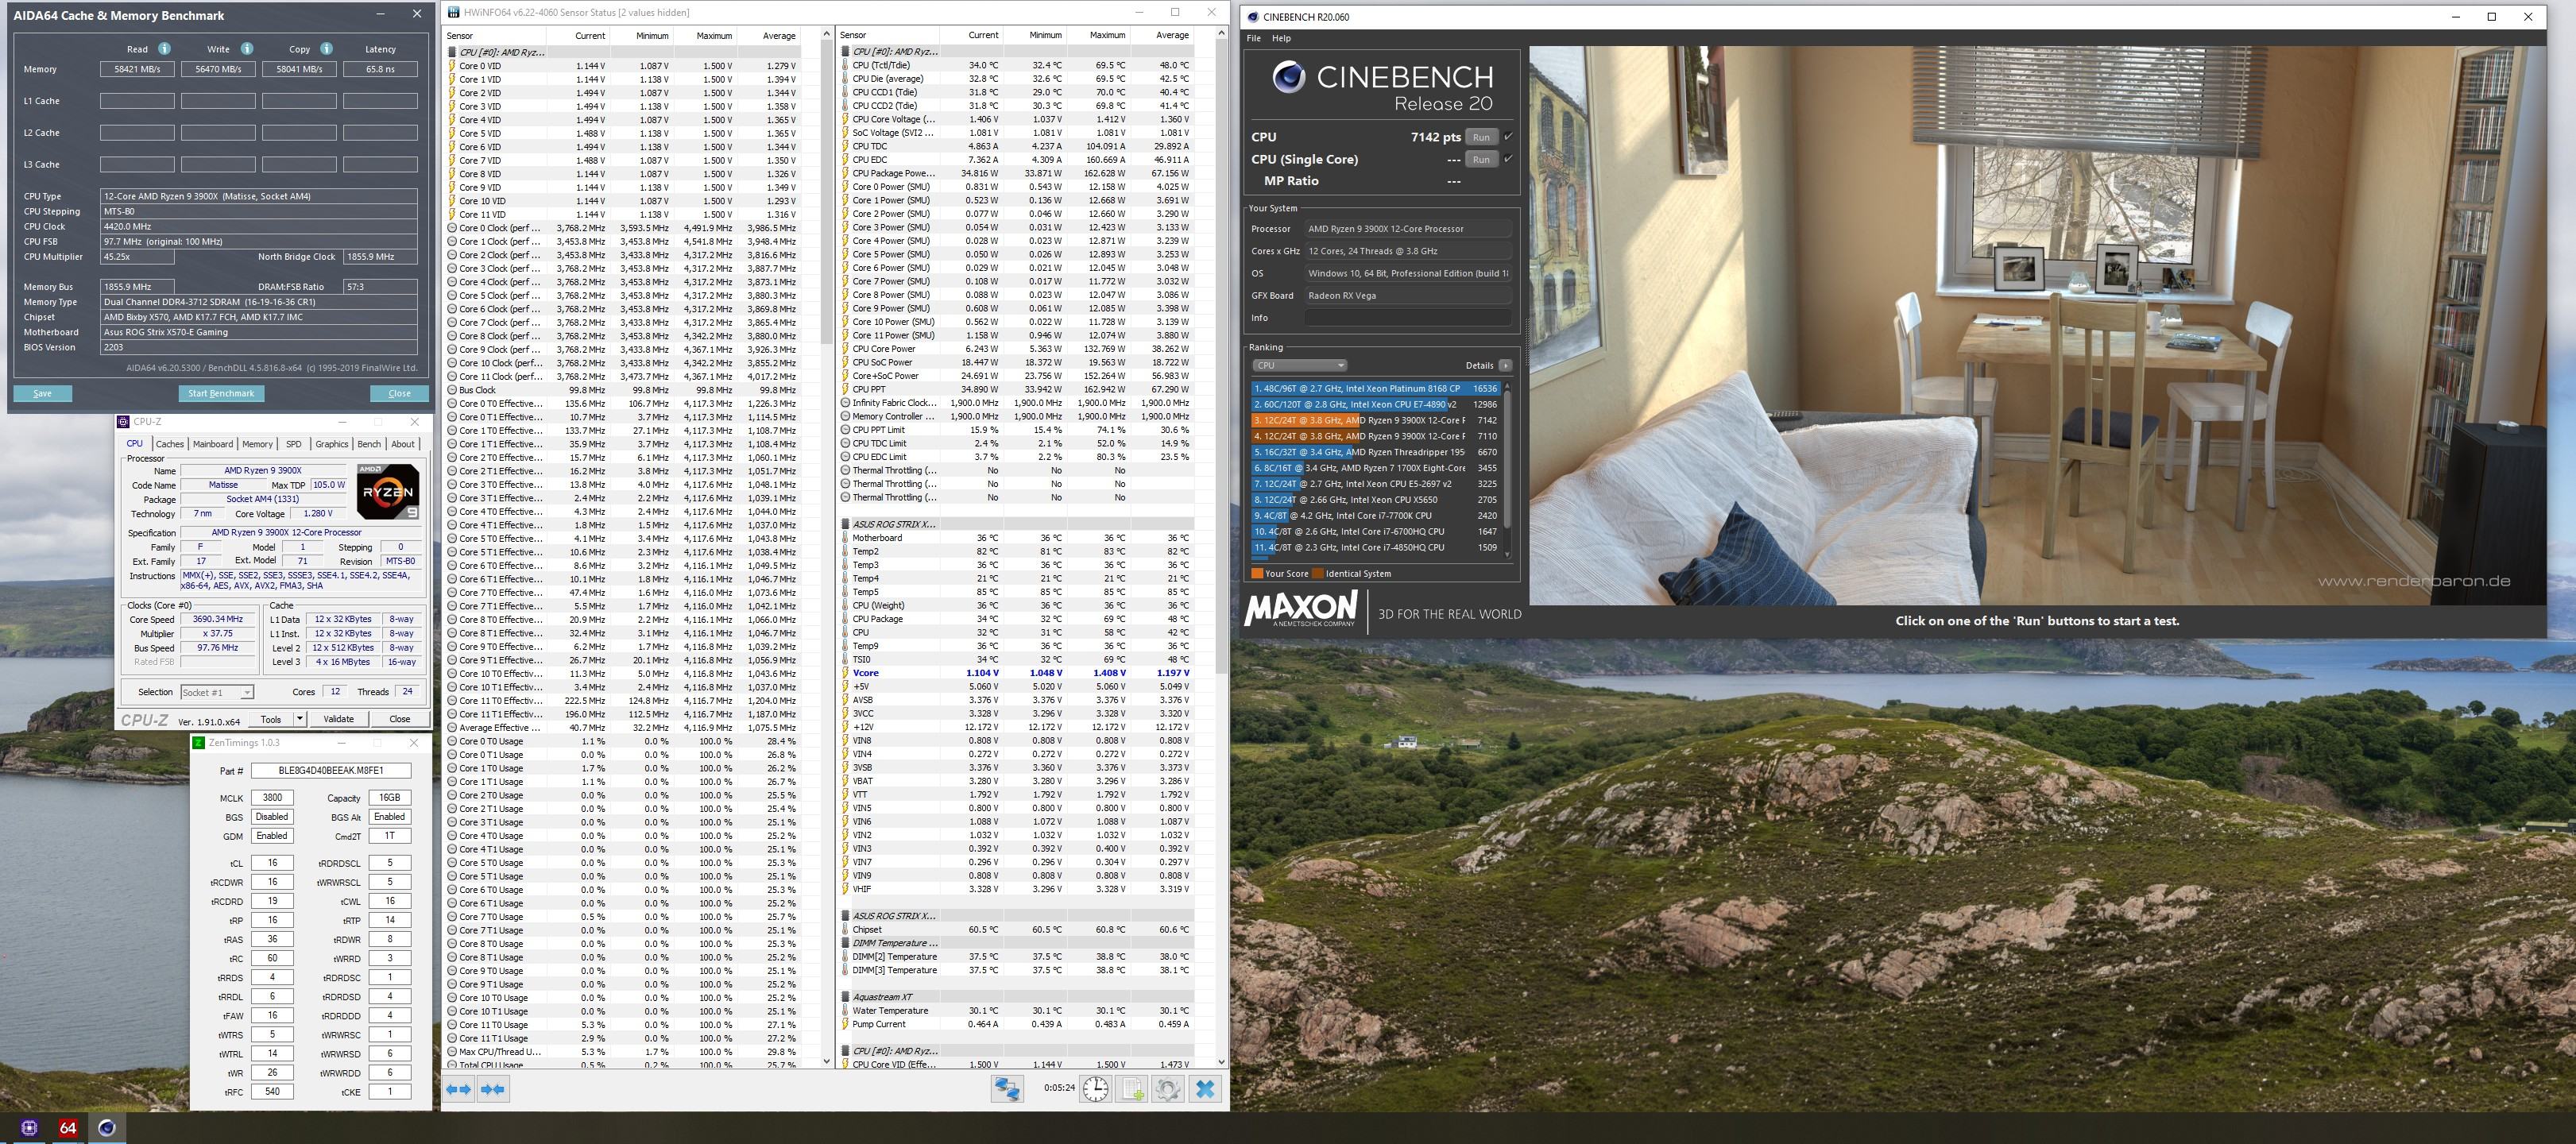Screen dimensions: 2576x1144
Task: Click AIDA64 Save button
Action: point(42,393)
